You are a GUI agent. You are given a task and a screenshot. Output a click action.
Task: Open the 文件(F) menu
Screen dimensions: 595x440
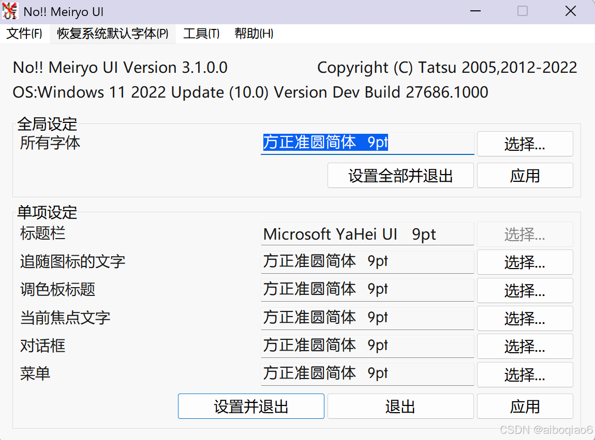24,34
